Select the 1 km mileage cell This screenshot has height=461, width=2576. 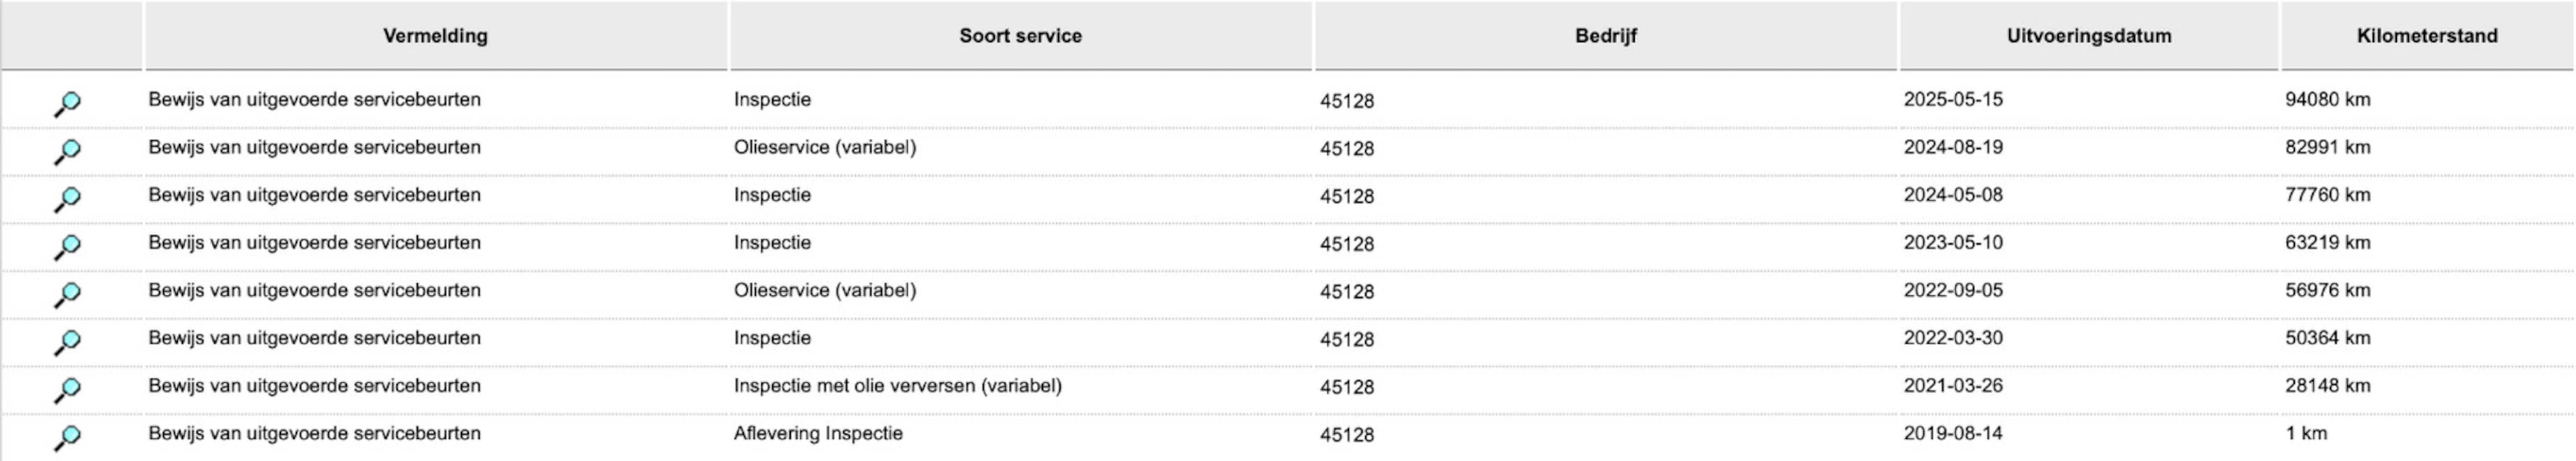2305,433
